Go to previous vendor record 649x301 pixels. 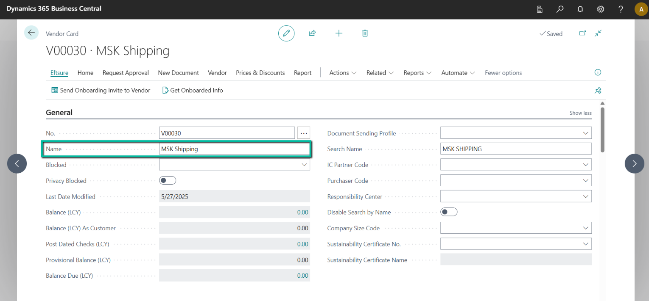(x=17, y=163)
